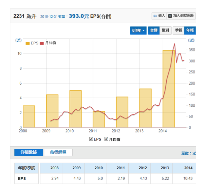This screenshot has width=204, height=190.
Task: Click the red 月均價 legend marker
Action: click(x=42, y=43)
